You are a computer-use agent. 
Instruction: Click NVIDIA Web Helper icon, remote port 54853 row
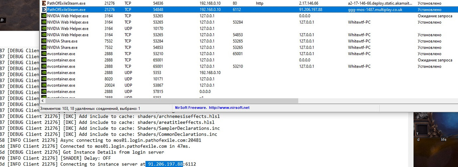(x=44, y=35)
